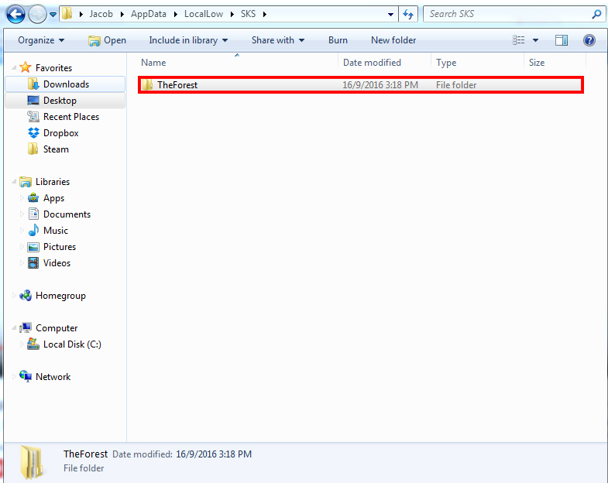Click AppData in the address breadcrumb
The image size is (608, 483).
[x=149, y=14]
